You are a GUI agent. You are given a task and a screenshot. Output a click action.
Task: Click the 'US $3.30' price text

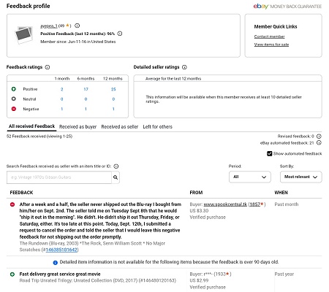pos(199,211)
